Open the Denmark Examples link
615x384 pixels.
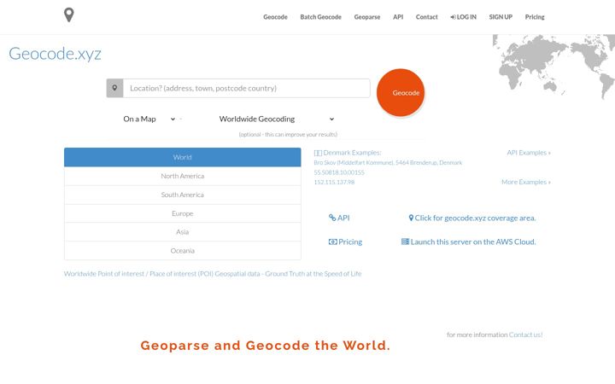click(x=348, y=153)
